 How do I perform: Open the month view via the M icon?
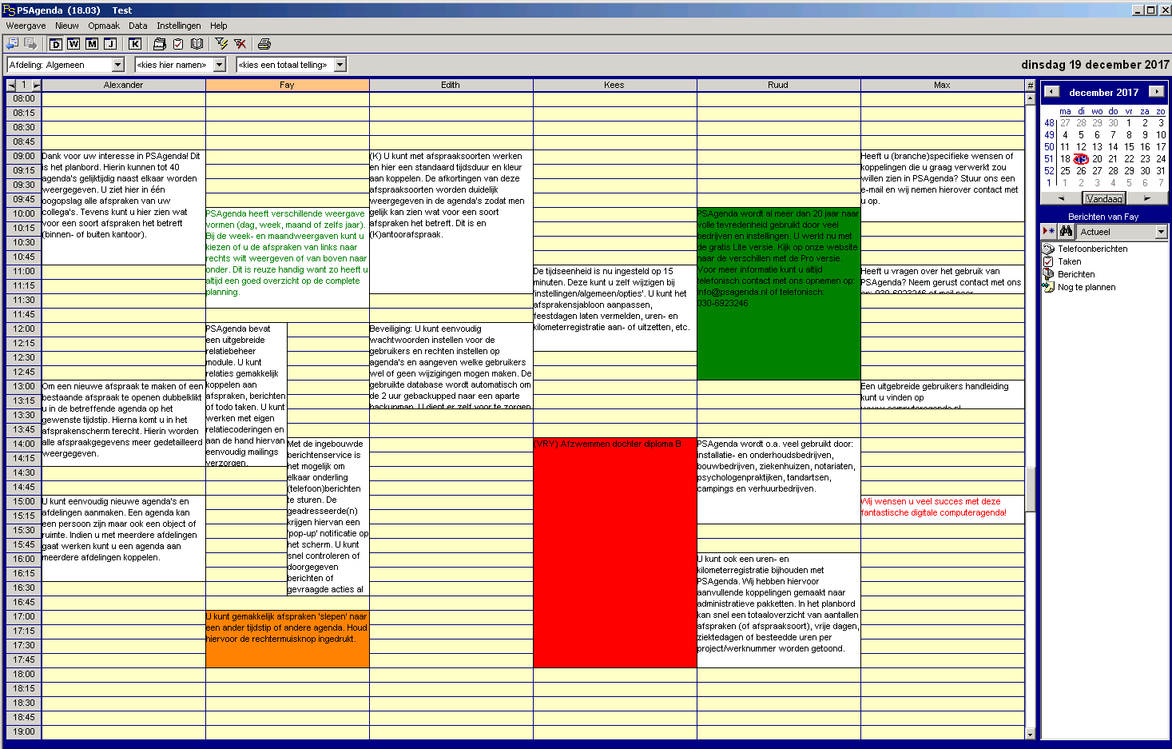(91, 43)
